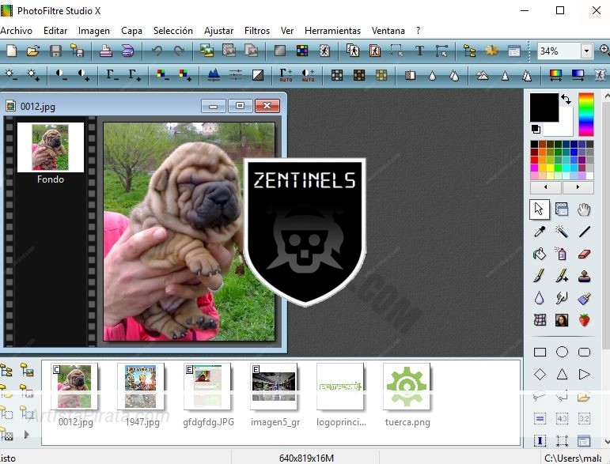Select the Fondo layer thumbnail

(50, 147)
